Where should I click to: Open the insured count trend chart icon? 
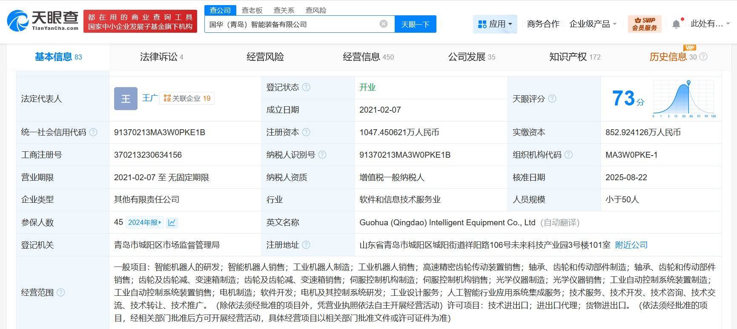(172, 222)
